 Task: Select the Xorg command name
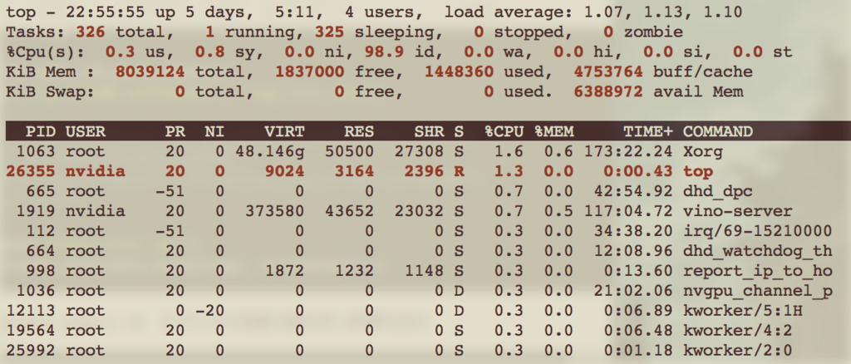coord(702,151)
